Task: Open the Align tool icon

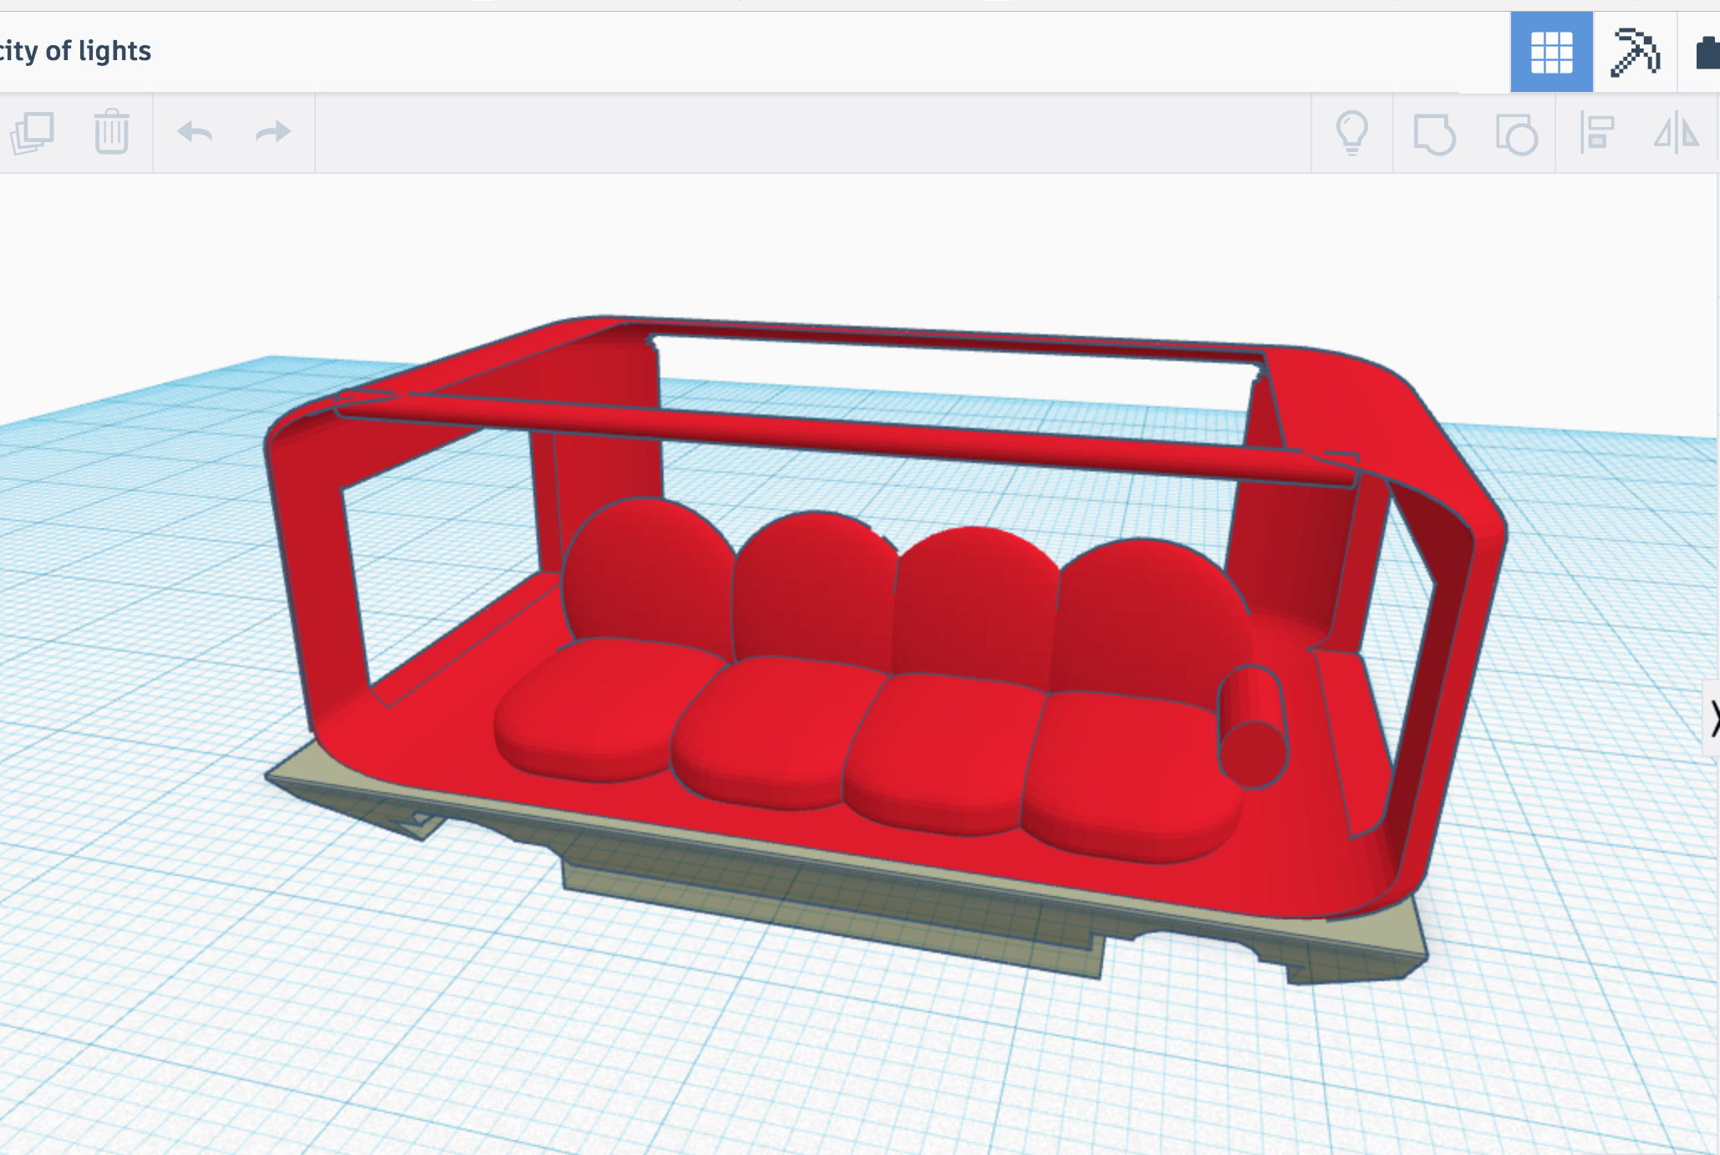Action: coord(1595,133)
